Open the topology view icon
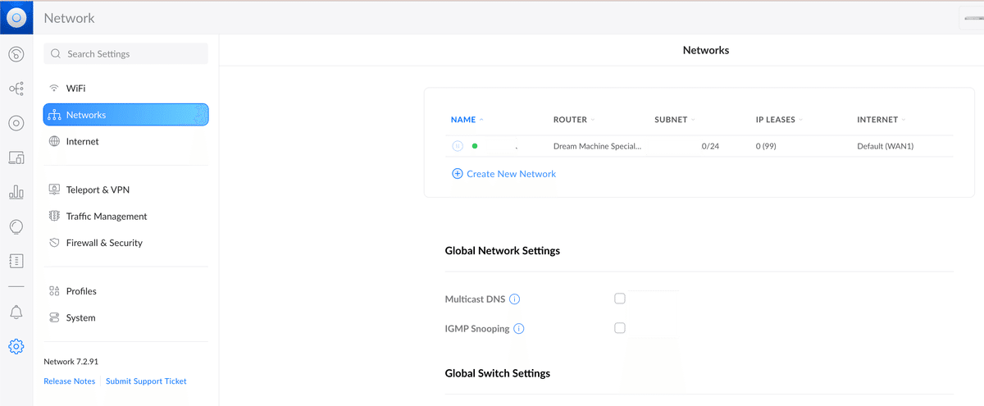 point(16,88)
